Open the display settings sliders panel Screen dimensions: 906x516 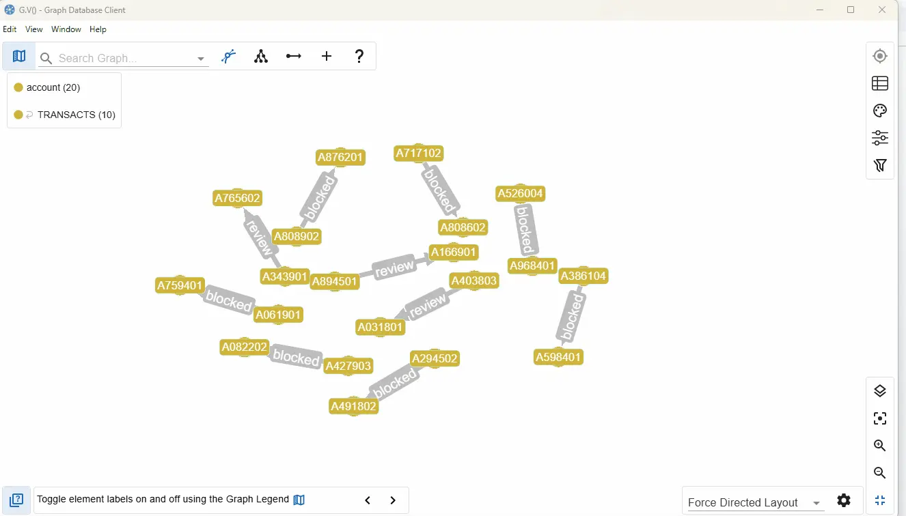click(x=879, y=138)
